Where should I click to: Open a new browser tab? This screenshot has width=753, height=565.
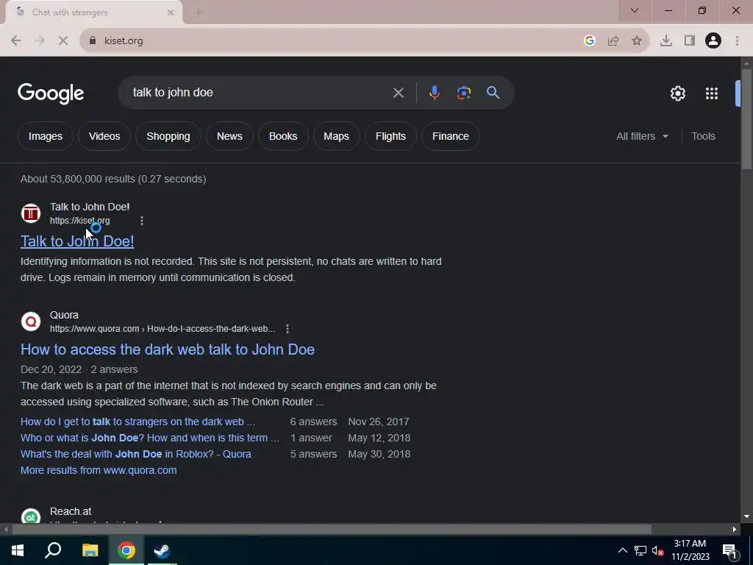199,13
